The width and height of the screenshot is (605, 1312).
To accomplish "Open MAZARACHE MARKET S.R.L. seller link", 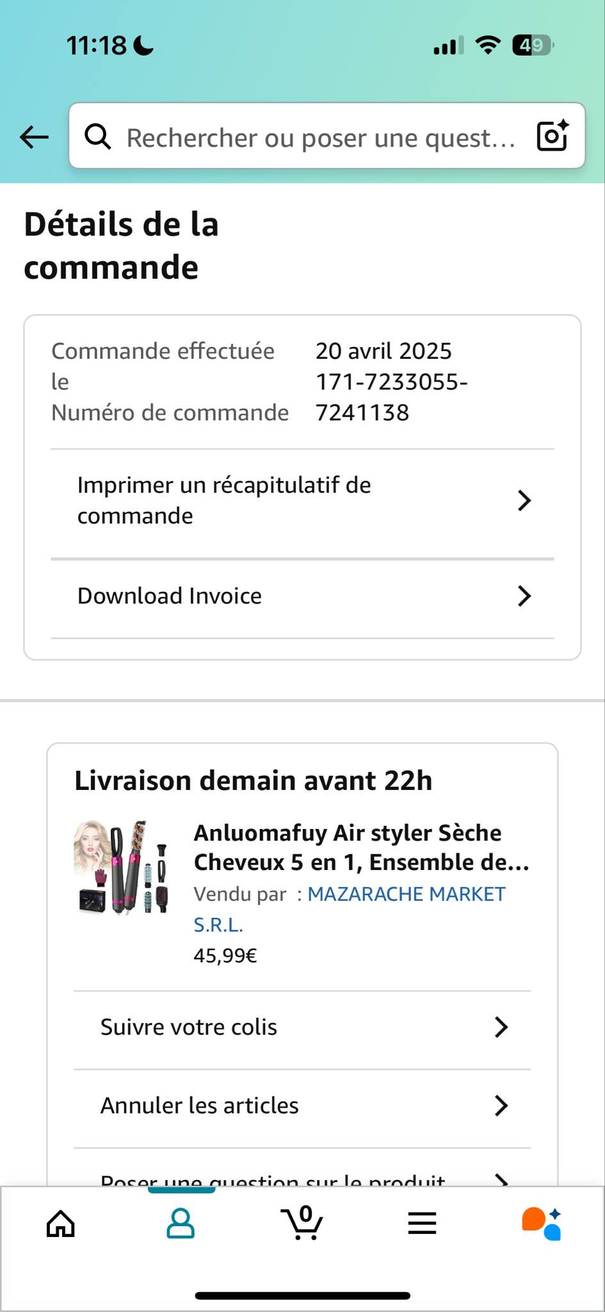I will (350, 909).
